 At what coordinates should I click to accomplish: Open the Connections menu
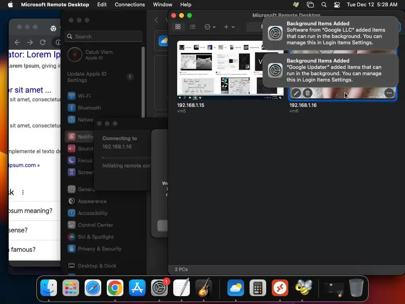click(x=130, y=5)
